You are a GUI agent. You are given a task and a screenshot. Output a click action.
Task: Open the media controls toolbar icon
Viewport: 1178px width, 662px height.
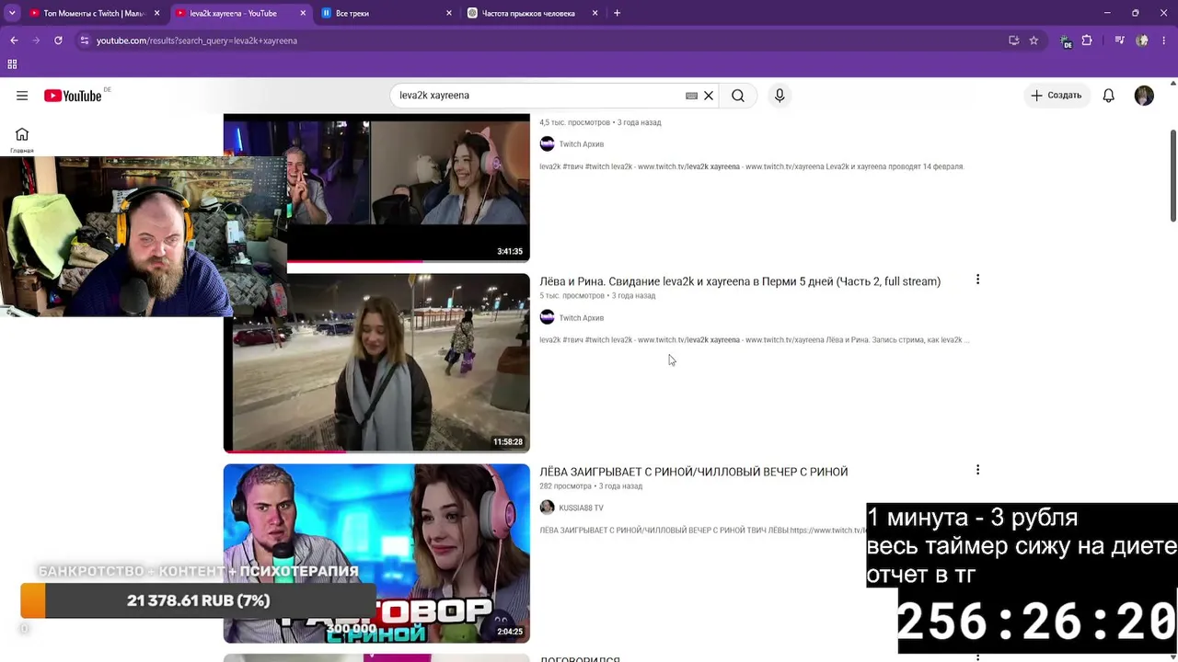[x=1119, y=40]
